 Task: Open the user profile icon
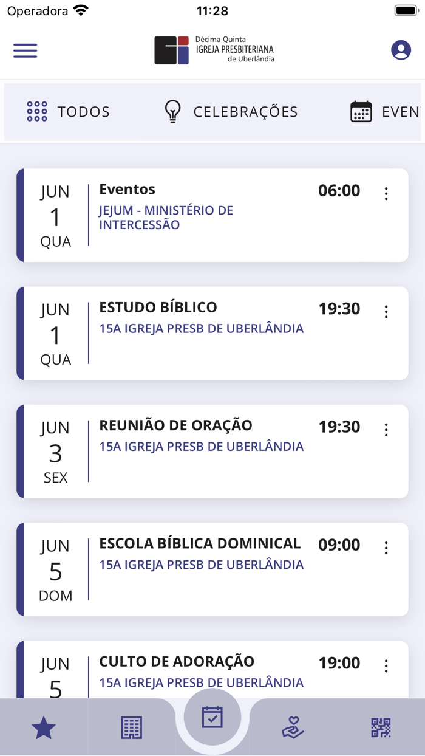pos(401,50)
